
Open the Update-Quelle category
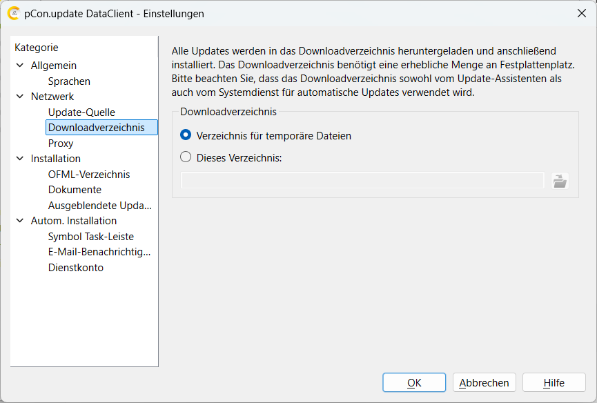coord(81,112)
